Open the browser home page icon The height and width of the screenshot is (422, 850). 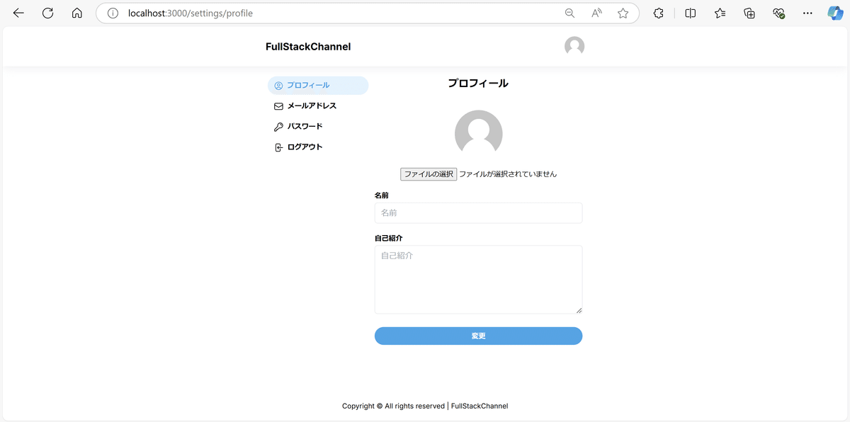77,13
